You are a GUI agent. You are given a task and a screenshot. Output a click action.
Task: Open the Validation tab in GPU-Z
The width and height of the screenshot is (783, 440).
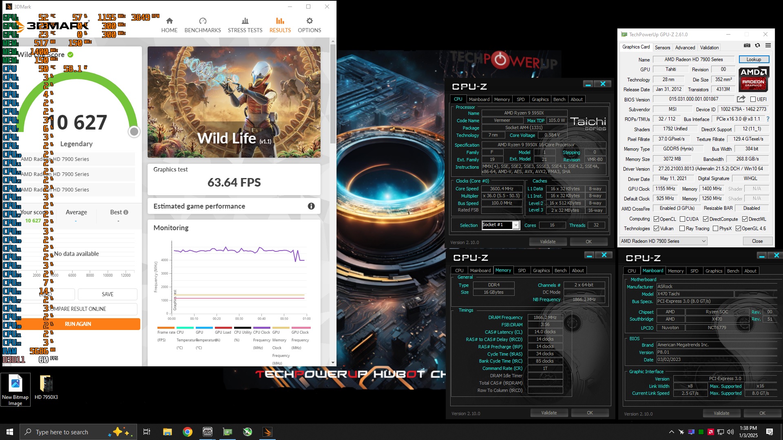pyautogui.click(x=709, y=47)
